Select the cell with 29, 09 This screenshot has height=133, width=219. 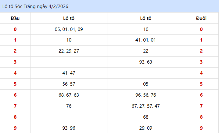(x=145, y=128)
